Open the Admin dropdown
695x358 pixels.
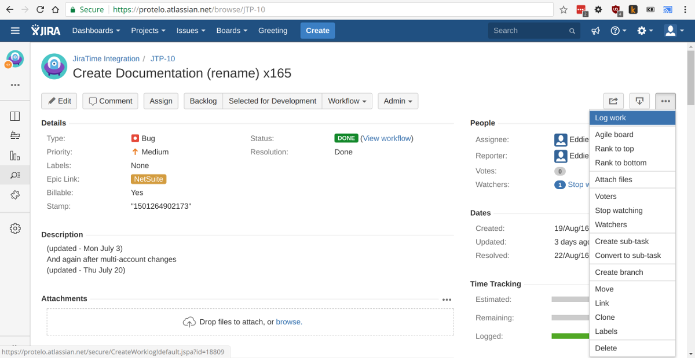click(x=398, y=101)
